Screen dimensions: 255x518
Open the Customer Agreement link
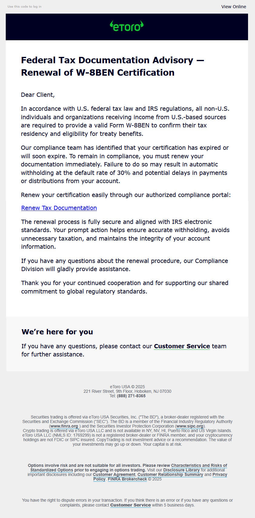(x=114, y=474)
